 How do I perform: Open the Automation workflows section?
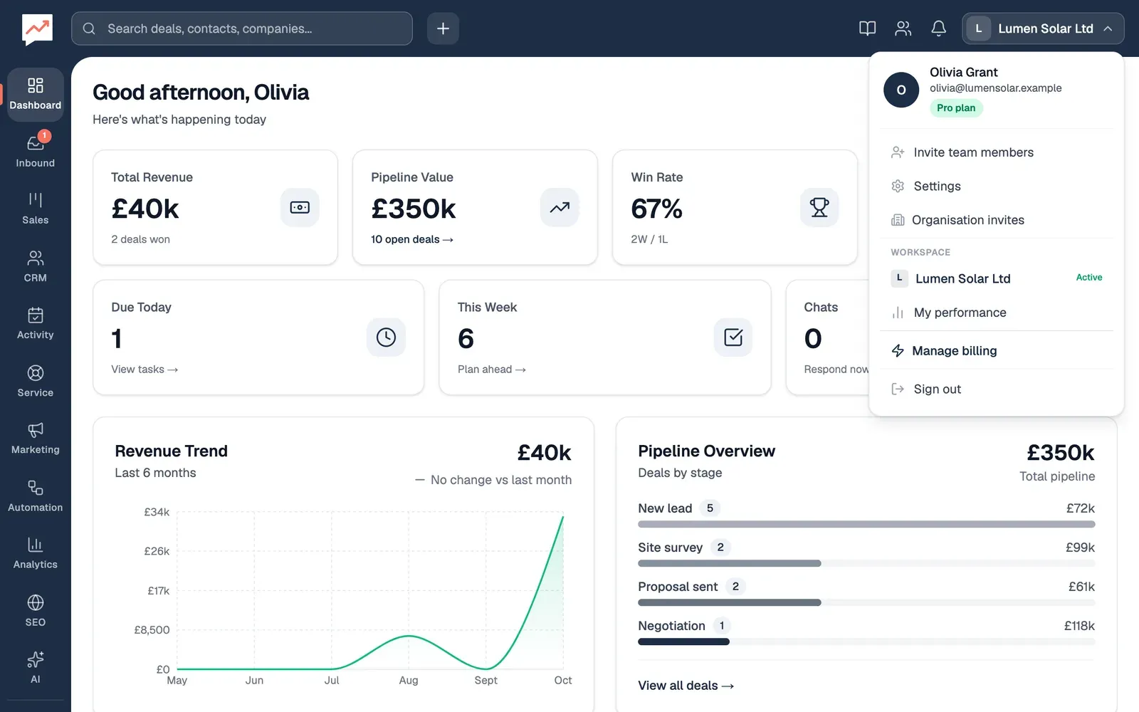click(35, 496)
